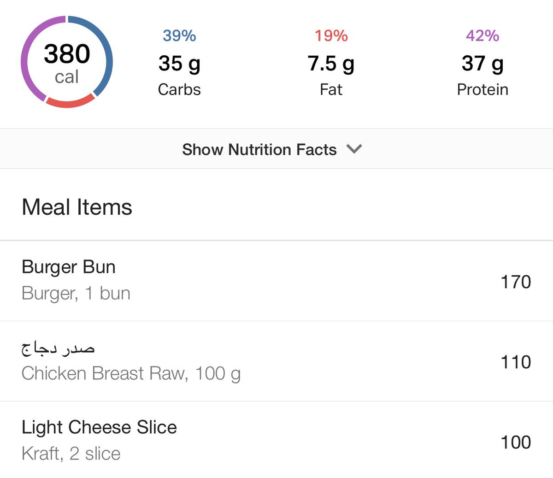Select the Arabic-named chicken breast item
Viewport: 553px width, 478px height.
pos(58,348)
